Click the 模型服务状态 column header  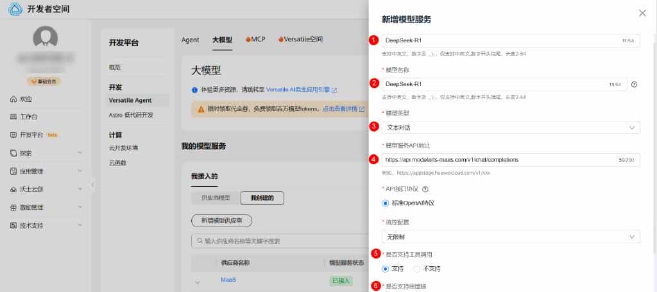click(x=346, y=262)
